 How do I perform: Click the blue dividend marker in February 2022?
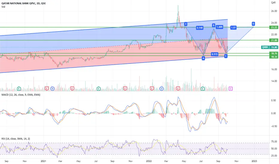point(162,89)
